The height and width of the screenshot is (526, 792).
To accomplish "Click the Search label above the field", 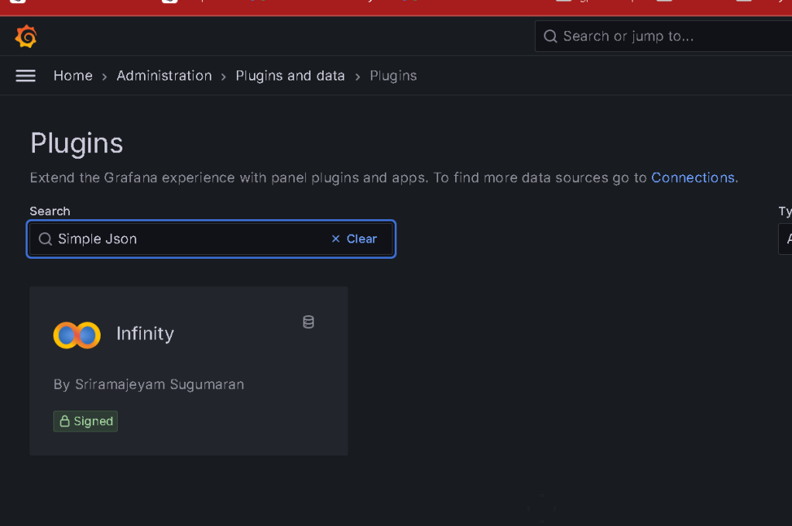I will click(x=50, y=211).
